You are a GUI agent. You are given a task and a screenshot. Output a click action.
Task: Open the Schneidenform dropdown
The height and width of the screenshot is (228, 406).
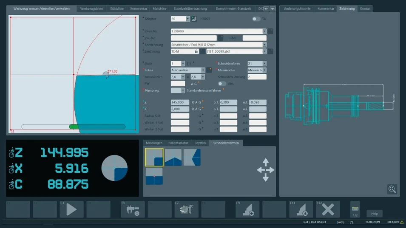coord(264,63)
